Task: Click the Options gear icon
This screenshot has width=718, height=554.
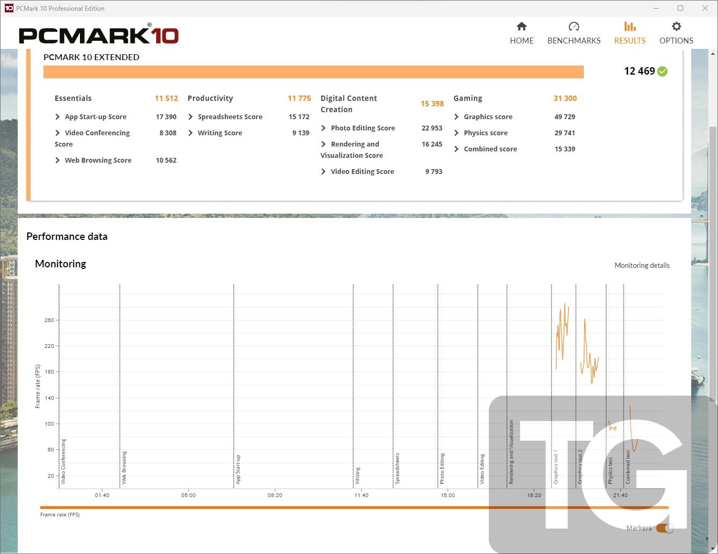Action: pos(676,26)
